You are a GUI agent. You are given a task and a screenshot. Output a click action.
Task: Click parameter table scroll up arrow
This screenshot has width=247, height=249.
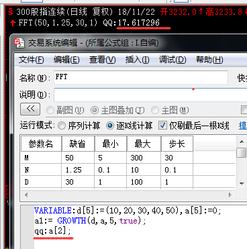242,142
